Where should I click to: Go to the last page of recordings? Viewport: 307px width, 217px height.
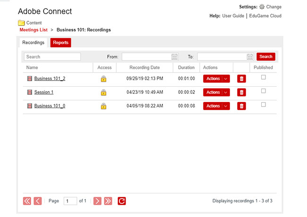point(108,201)
